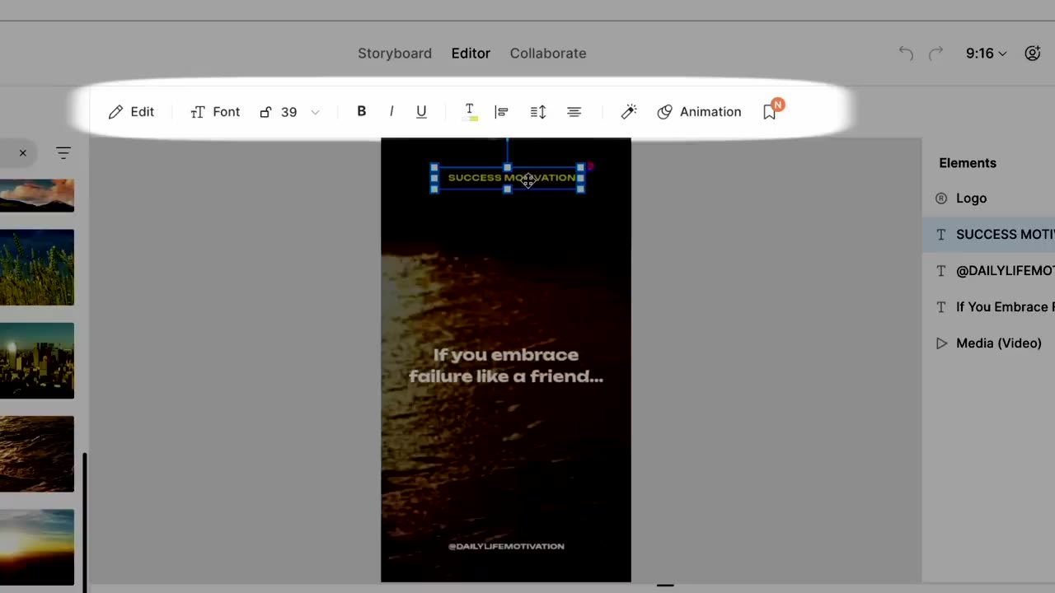This screenshot has width=1055, height=593.
Task: Select the Media (Video) element
Action: pyautogui.click(x=988, y=343)
